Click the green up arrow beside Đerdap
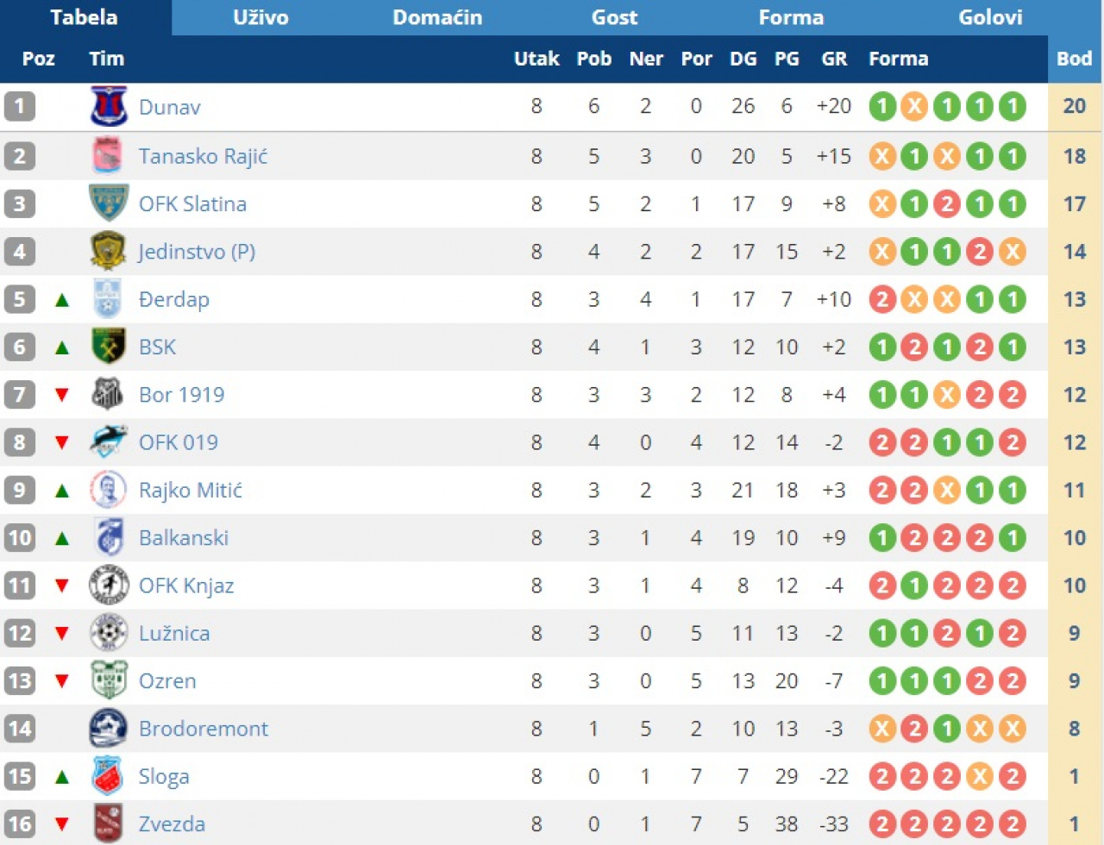1104x845 pixels. 61,300
